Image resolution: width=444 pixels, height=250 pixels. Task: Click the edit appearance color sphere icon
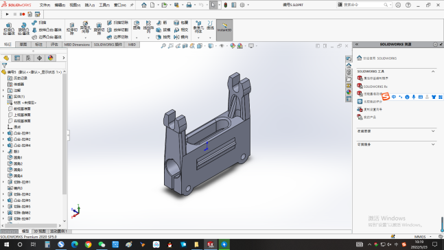click(233, 46)
